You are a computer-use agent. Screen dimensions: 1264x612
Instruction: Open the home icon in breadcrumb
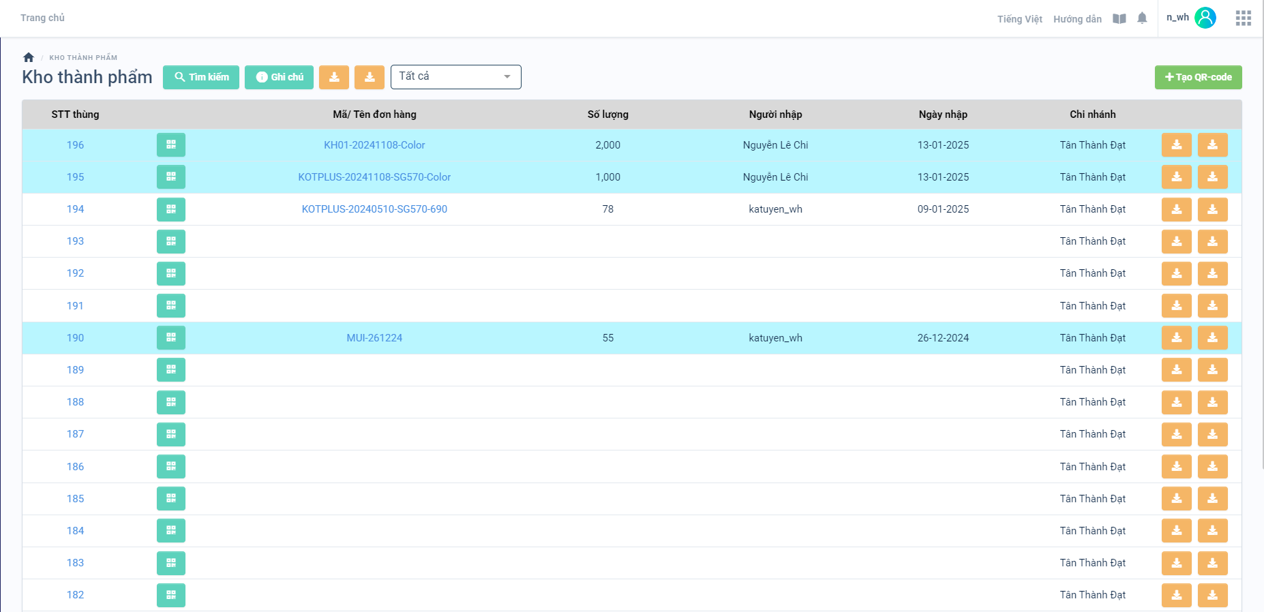[x=29, y=57]
